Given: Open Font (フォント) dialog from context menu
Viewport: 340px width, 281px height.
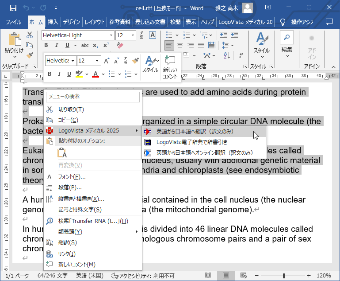Looking at the screenshot, I should tap(93, 177).
